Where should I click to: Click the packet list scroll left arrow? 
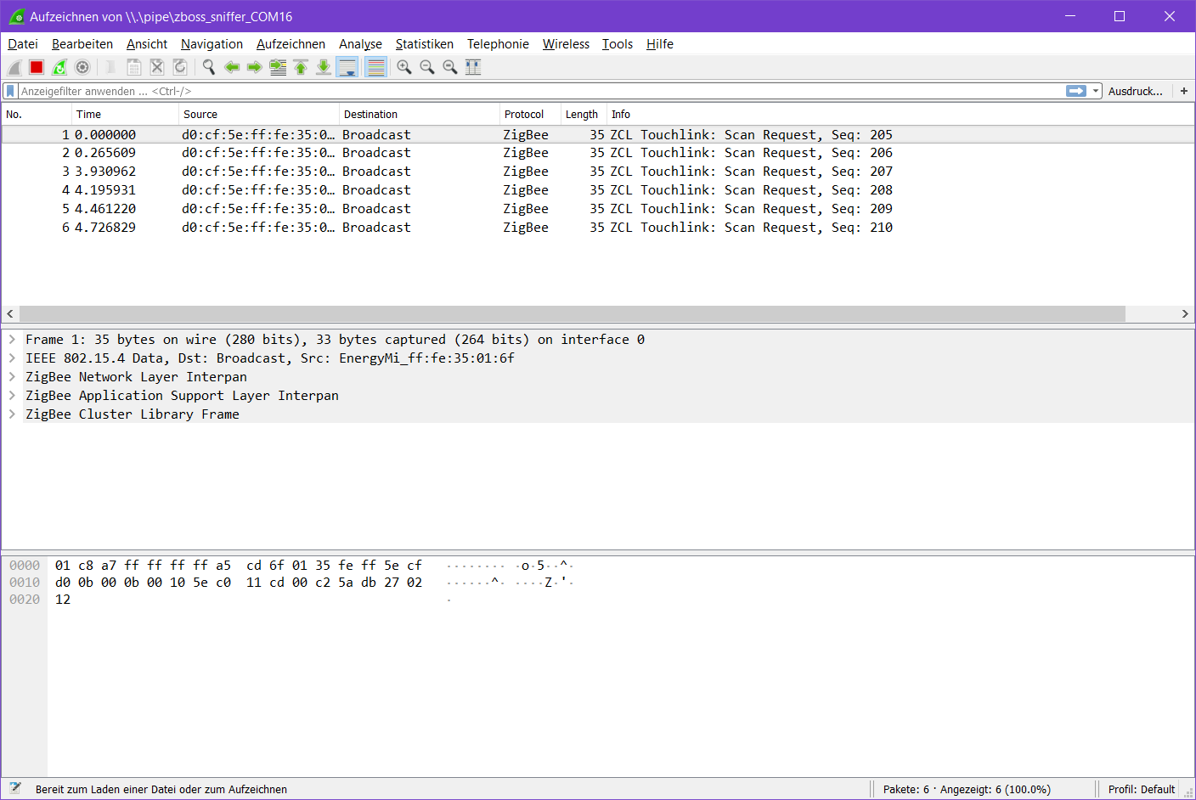[x=10, y=314]
